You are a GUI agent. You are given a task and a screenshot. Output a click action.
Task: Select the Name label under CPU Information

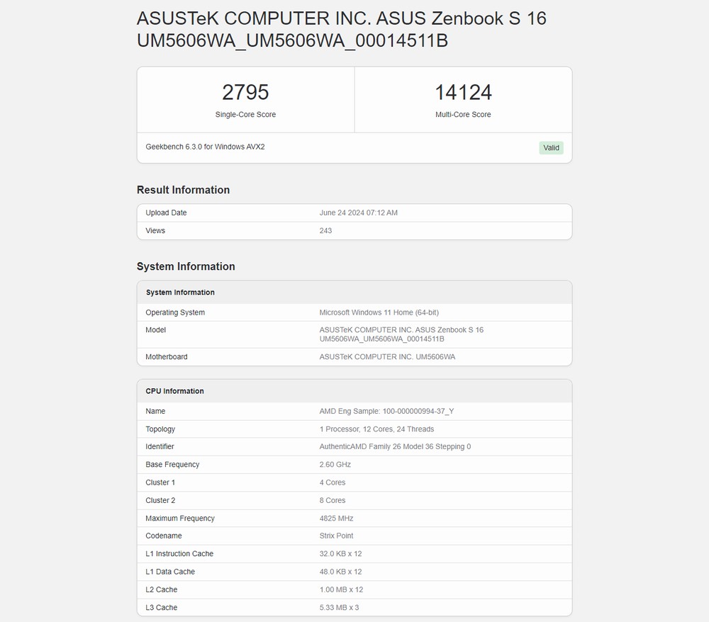tap(155, 412)
